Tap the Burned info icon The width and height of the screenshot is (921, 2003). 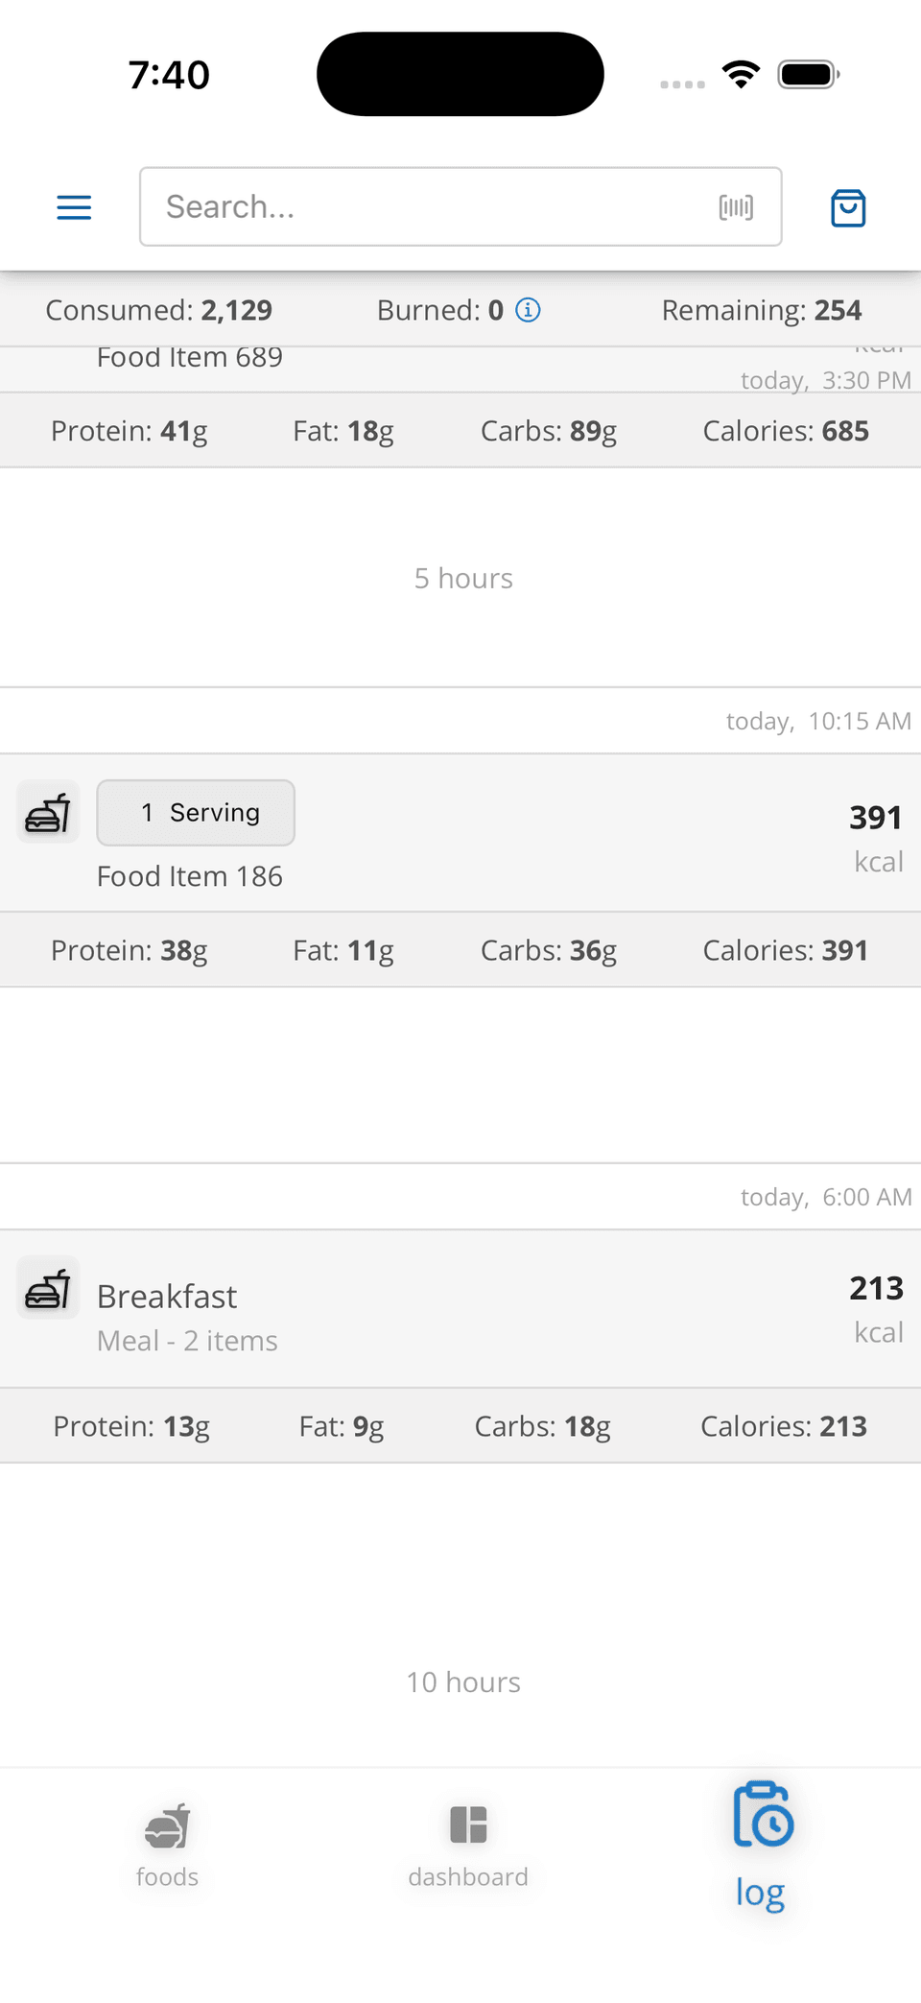529,310
